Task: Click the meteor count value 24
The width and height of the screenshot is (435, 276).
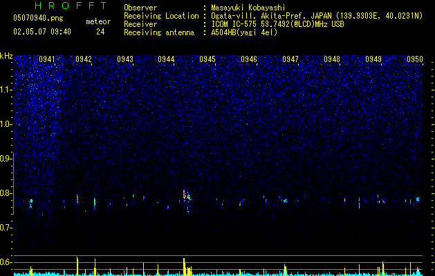Action: [100, 32]
